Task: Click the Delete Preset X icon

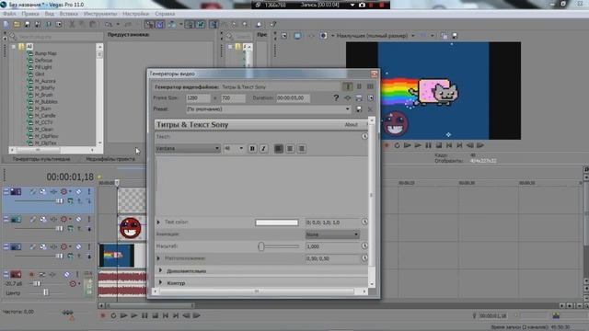Action: pos(370,109)
